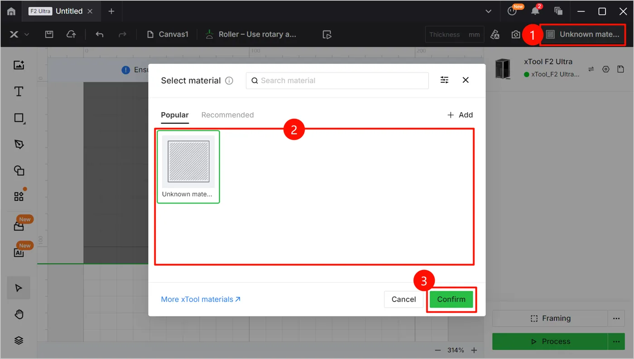The width and height of the screenshot is (634, 359).
Task: Open the Shapes library tool
Action: point(19,170)
